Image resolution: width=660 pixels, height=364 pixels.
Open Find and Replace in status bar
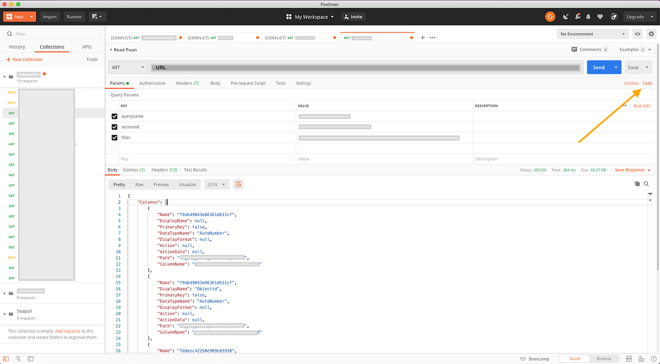18,359
